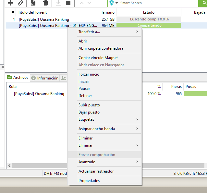
Task: Click Subir puesto menu entry
Action: (x=104, y=105)
